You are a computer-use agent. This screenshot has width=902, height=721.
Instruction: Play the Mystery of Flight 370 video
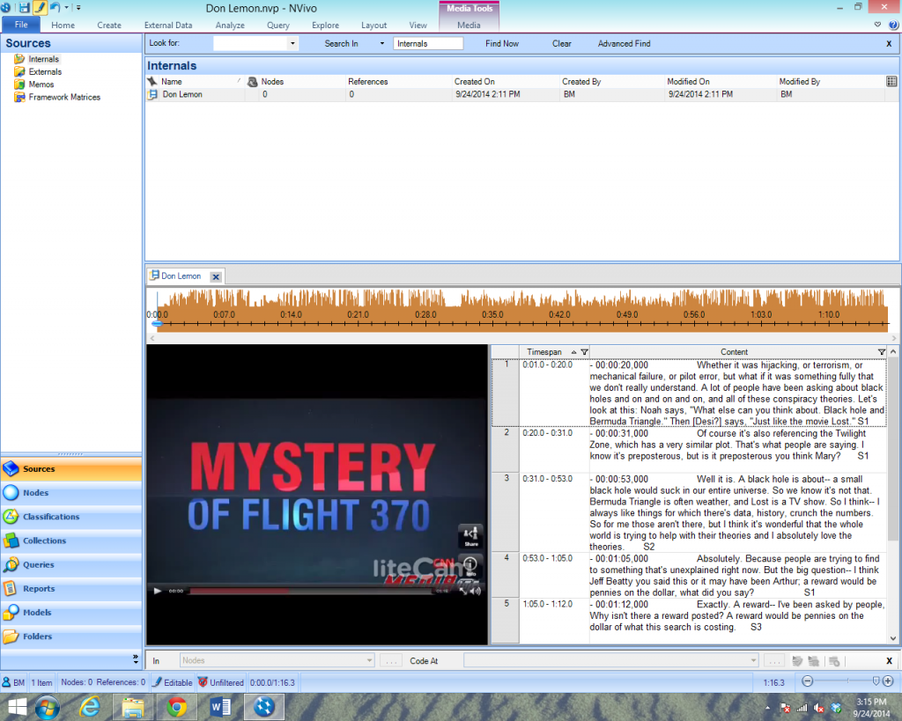point(157,591)
